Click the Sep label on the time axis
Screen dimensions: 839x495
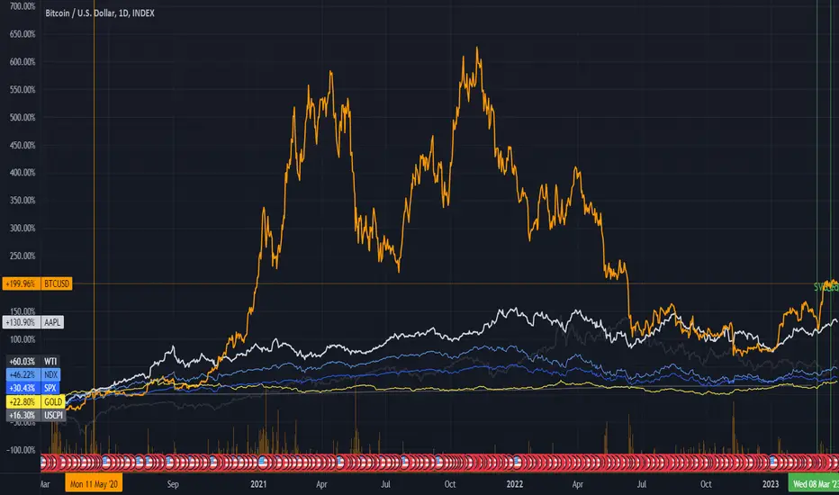tap(172, 484)
